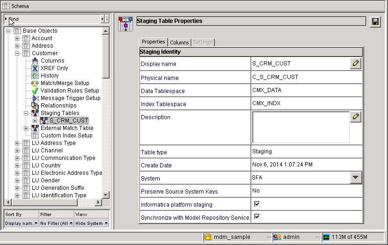This screenshot has width=388, height=245.
Task: Select LU Electronic Address Type in the tree
Action: (67, 173)
